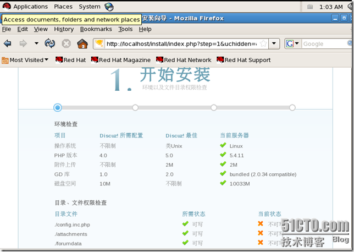Click the 1:03 AM clock
Image resolution: width=354 pixels, height=252 pixels.
[x=331, y=7]
